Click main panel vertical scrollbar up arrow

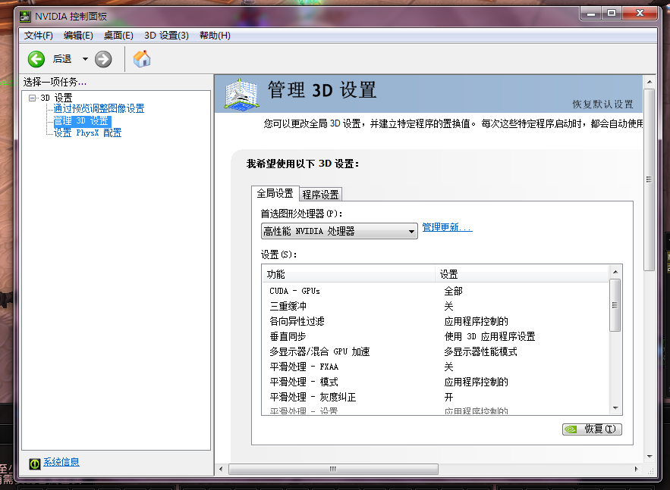650,82
